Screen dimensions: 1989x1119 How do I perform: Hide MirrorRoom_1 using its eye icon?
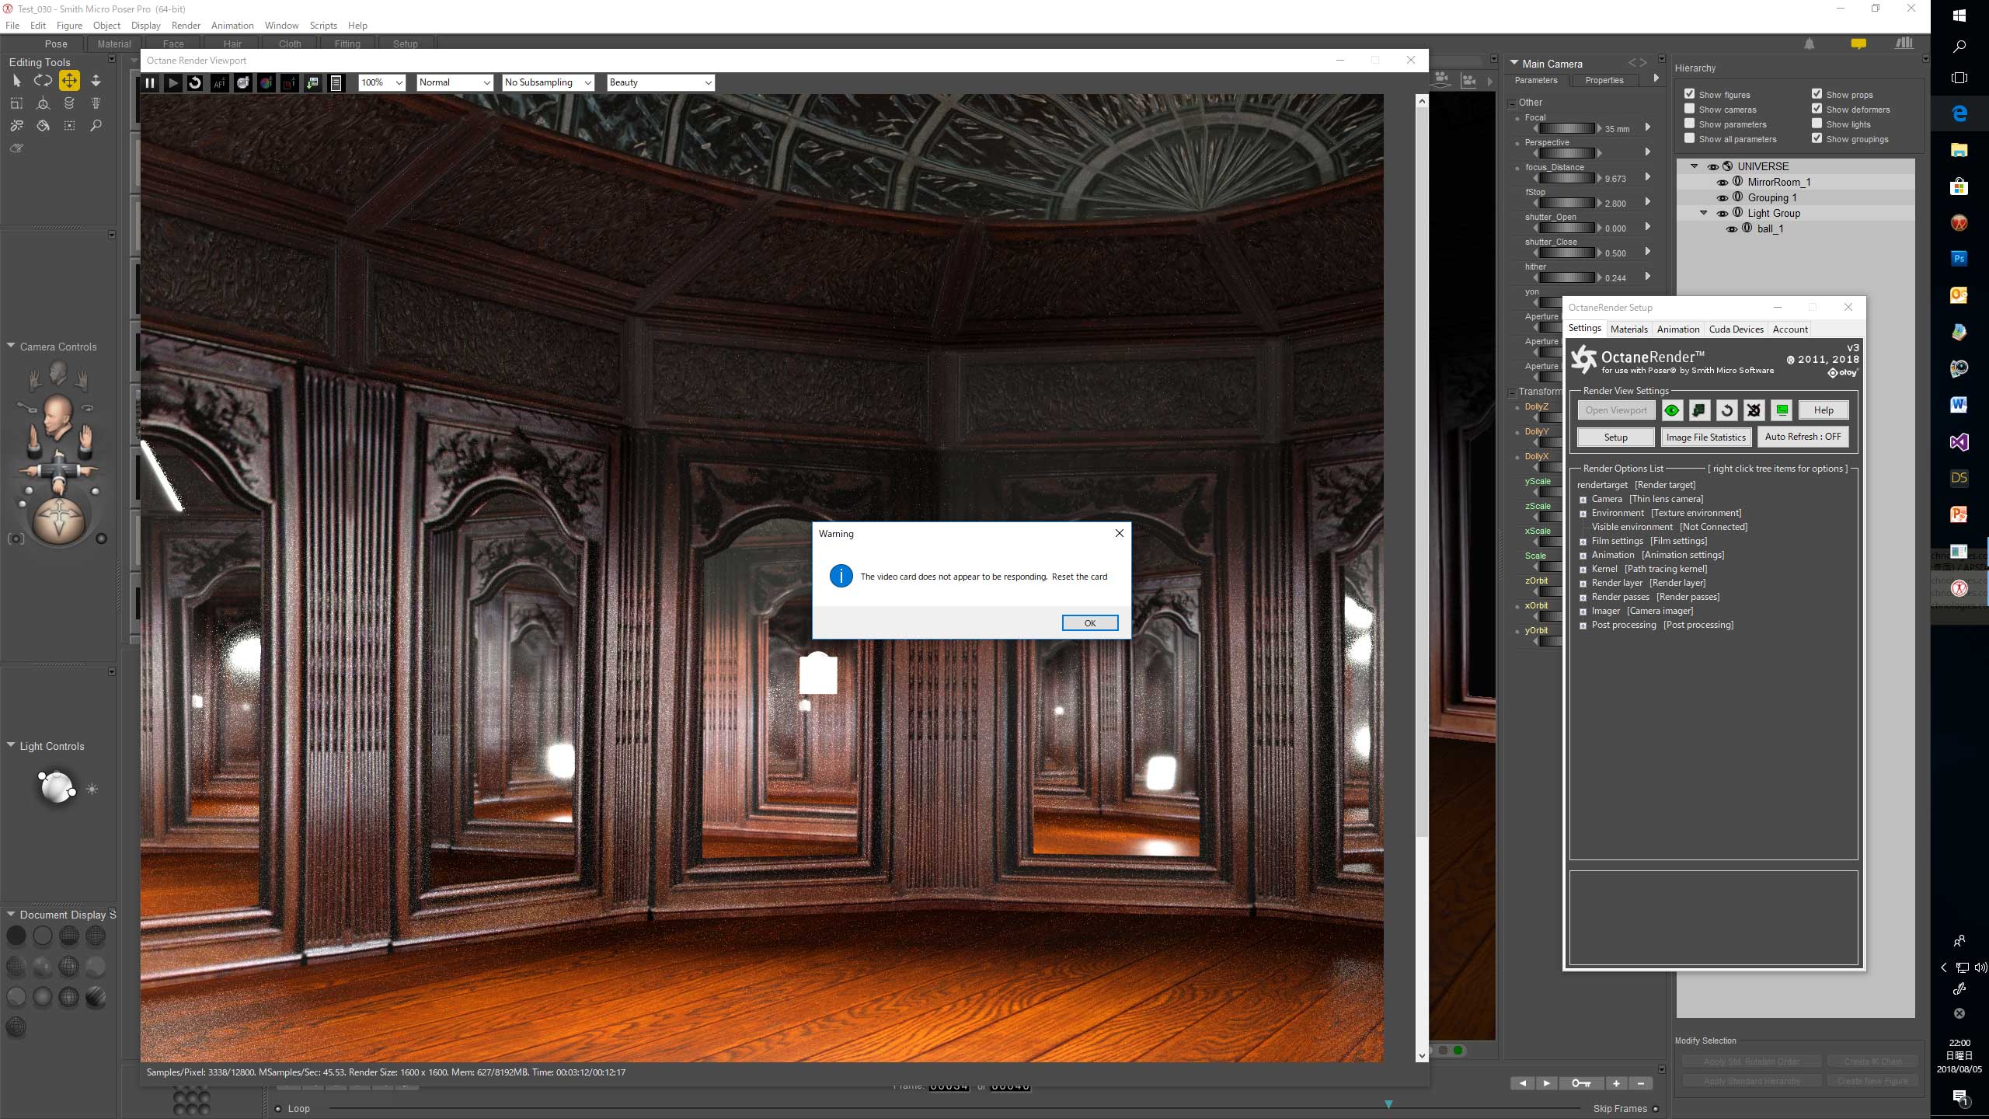1723,183
